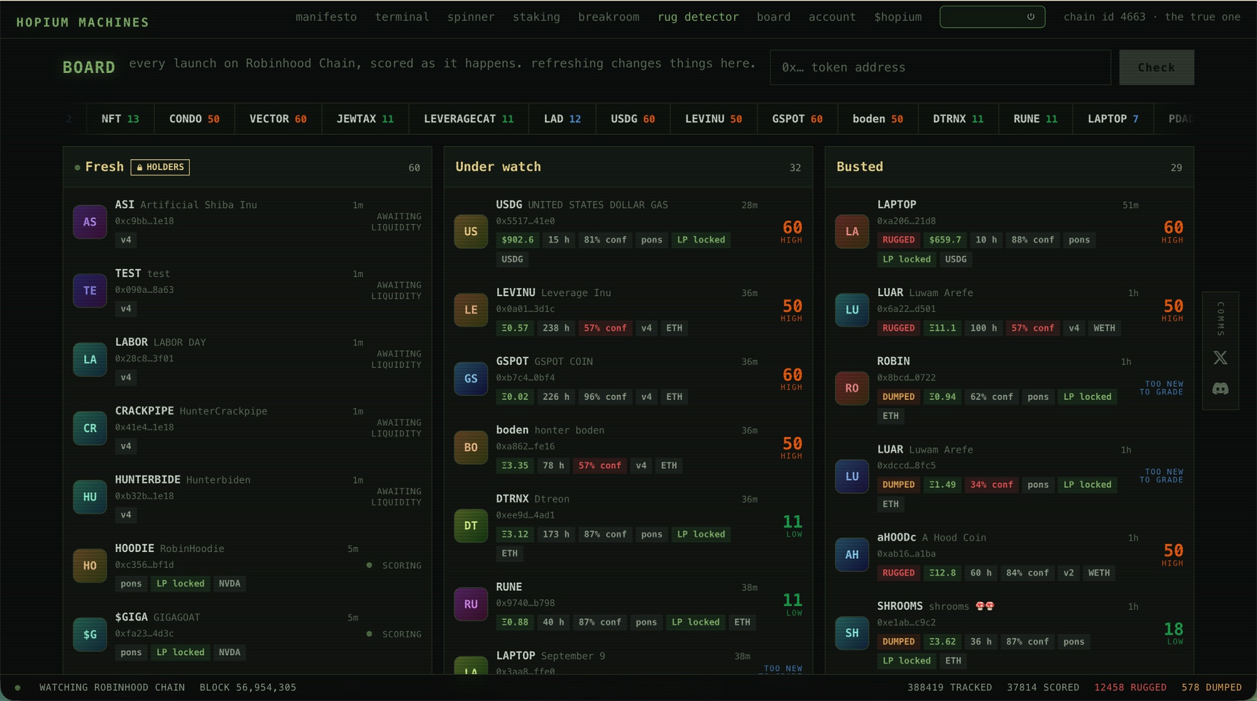Select the DT avatar for DTRNX
This screenshot has width=1257, height=701.
[471, 526]
